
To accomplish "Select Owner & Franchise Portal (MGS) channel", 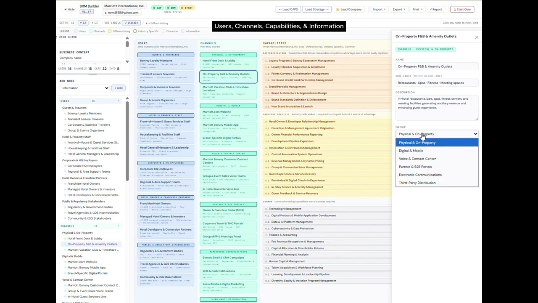I will point(228,213).
